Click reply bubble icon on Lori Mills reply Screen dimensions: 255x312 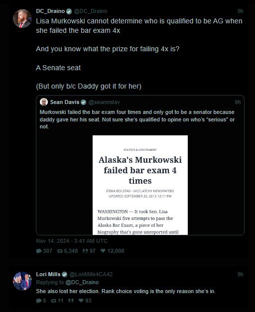tap(39, 301)
